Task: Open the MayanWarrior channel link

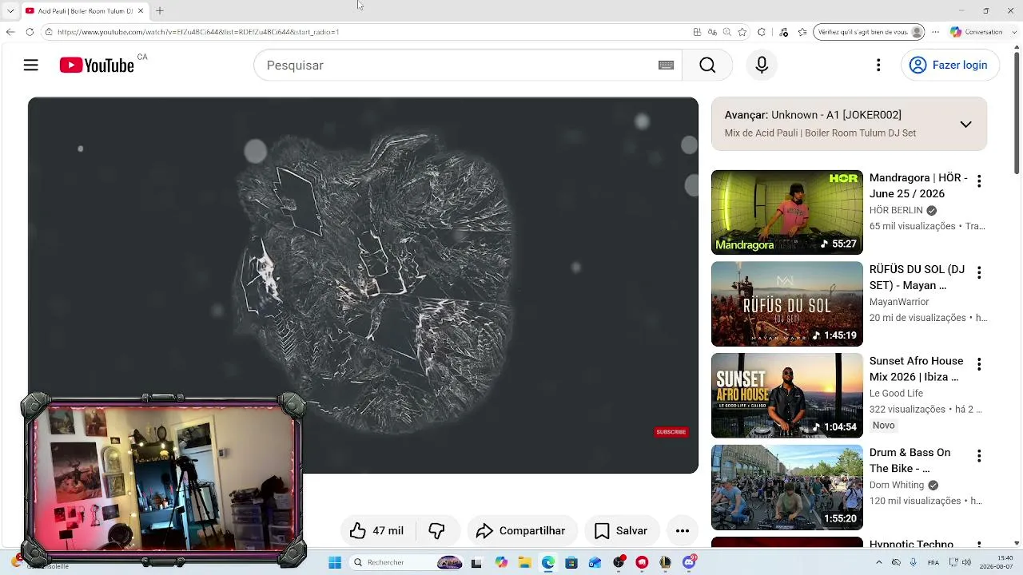Action: pyautogui.click(x=899, y=302)
